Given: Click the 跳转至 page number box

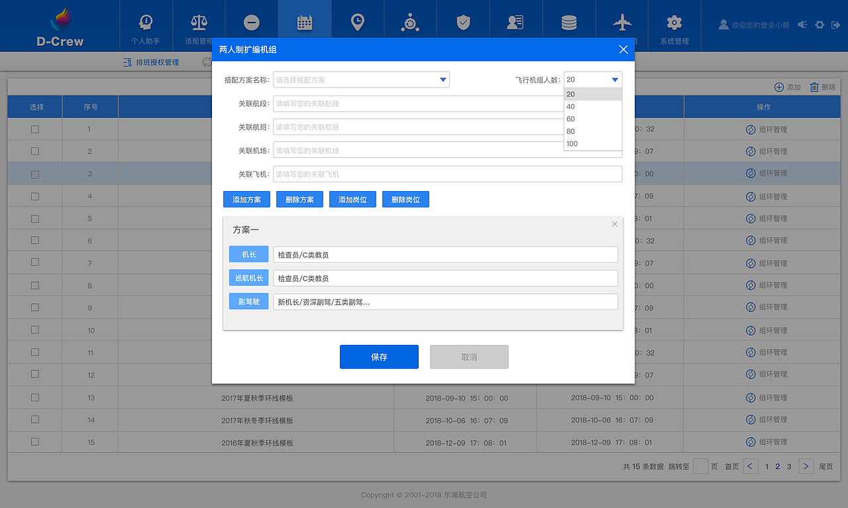Looking at the screenshot, I should click(700, 466).
